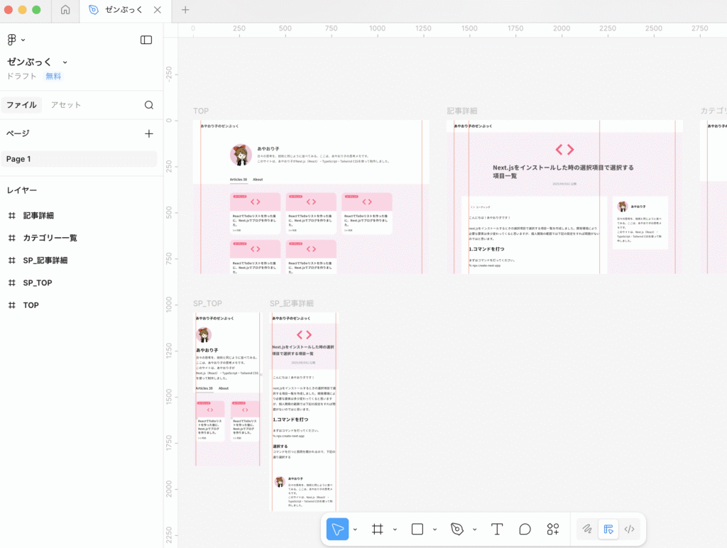Image resolution: width=727 pixels, height=548 pixels.
Task: Select the Move tool in the toolbar
Action: pos(337,529)
